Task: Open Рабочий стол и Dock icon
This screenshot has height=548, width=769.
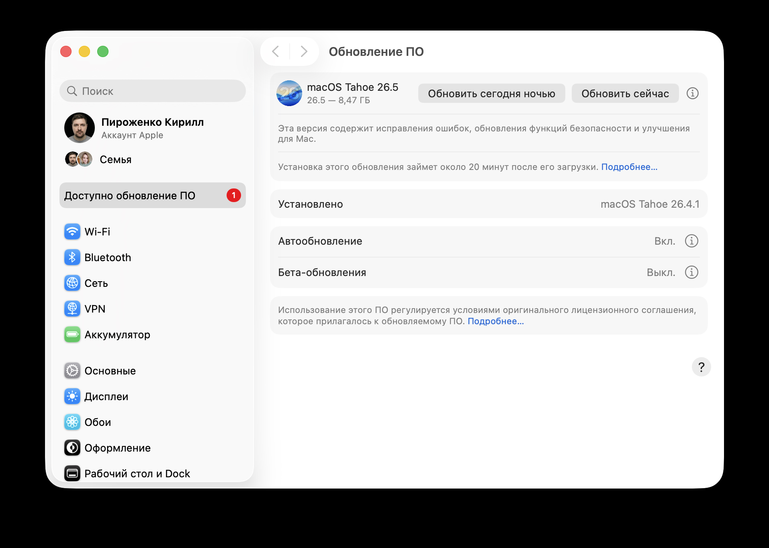Action: click(72, 474)
